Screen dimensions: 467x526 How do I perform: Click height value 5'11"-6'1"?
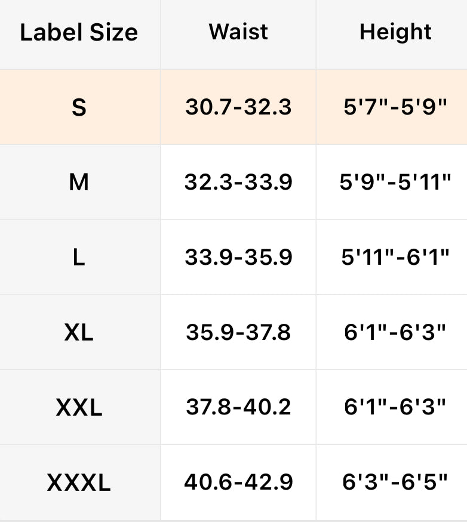click(395, 258)
